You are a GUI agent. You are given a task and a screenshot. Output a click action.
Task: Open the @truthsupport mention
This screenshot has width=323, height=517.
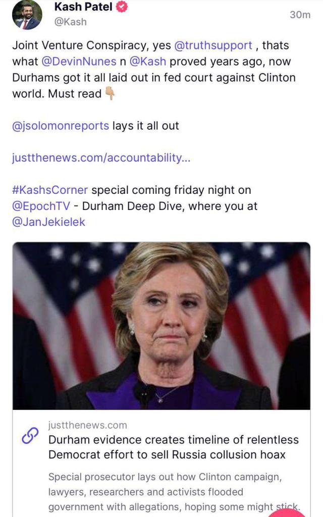[213, 45]
